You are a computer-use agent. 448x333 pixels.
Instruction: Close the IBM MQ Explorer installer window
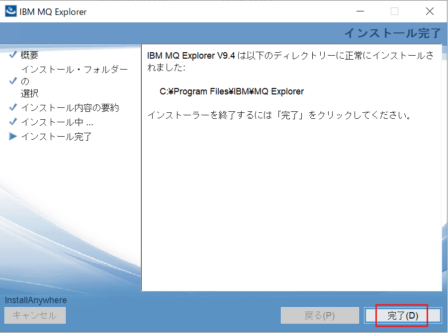tap(430, 11)
